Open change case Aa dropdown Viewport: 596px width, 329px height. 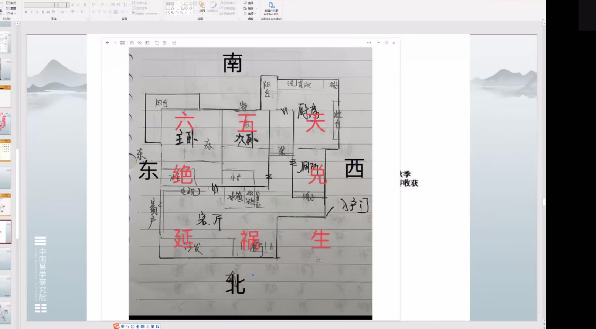[x=63, y=12]
